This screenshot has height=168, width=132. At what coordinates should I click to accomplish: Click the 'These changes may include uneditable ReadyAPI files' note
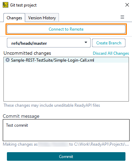tap(52, 105)
